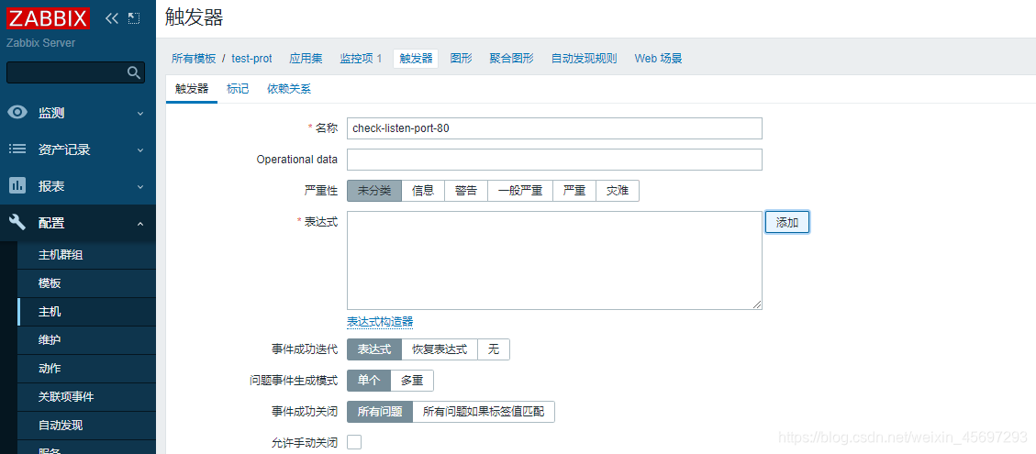This screenshot has height=454, width=1036.
Task: Select the highlighted 触发器 navigation item
Action: [416, 58]
